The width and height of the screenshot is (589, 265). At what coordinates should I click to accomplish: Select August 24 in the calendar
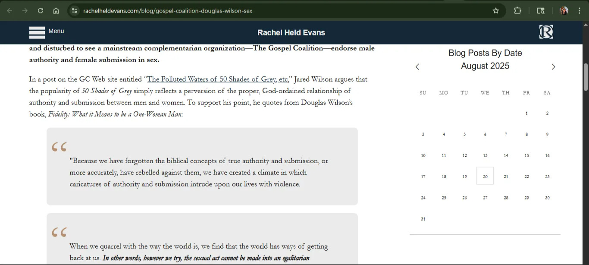point(423,198)
